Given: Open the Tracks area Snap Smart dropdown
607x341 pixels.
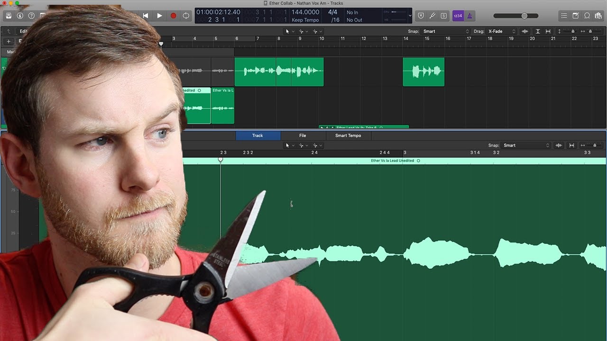Looking at the screenshot, I should (x=445, y=31).
